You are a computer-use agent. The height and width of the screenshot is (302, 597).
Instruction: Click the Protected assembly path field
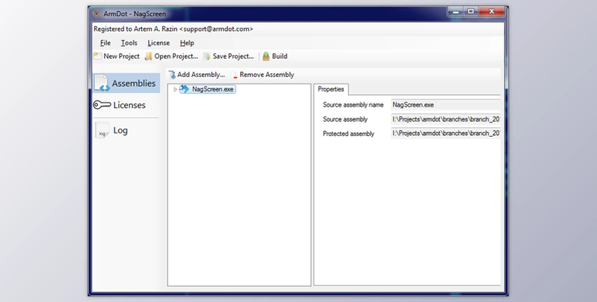click(x=446, y=134)
